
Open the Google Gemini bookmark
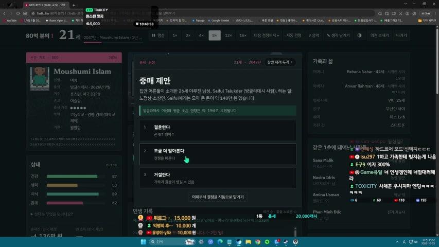tap(218, 21)
